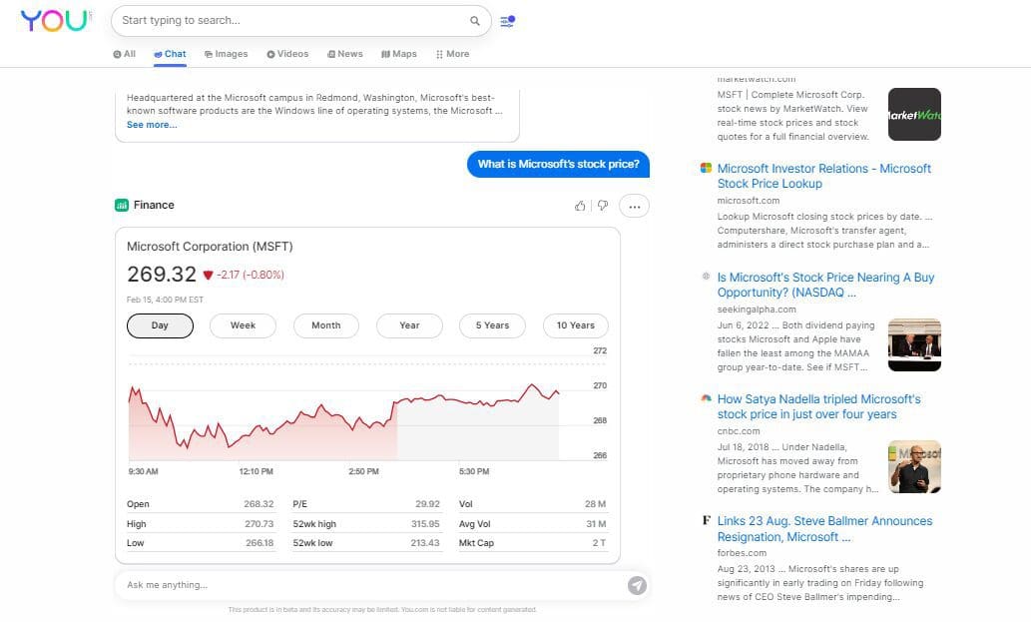Click the Mkt Cap value 2 T
The width and height of the screenshot is (1031, 622).
[599, 543]
